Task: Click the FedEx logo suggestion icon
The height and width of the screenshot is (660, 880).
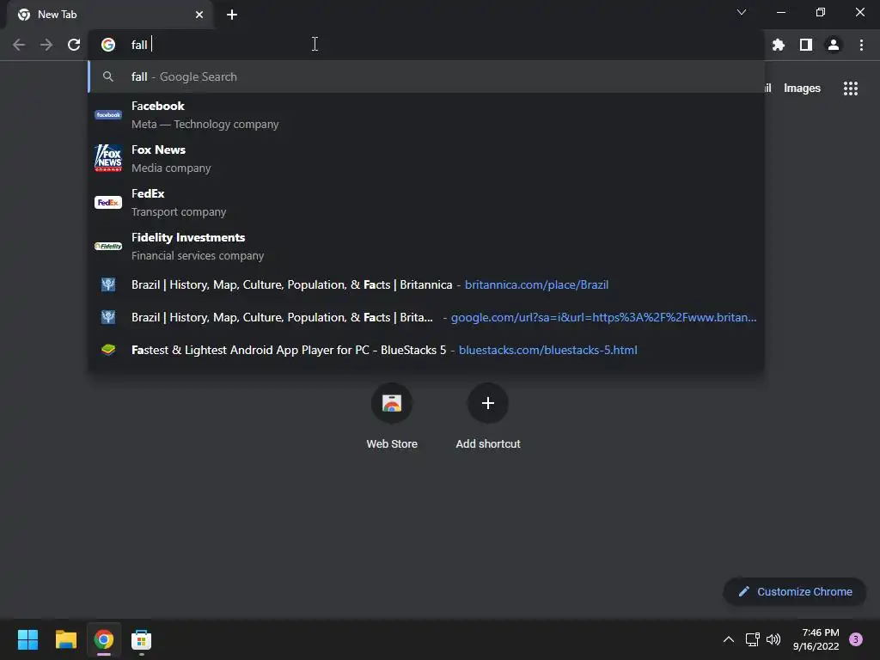Action: click(108, 202)
